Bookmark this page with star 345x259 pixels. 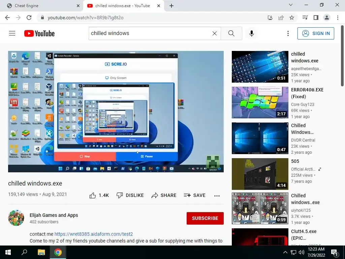pyautogui.click(x=292, y=18)
